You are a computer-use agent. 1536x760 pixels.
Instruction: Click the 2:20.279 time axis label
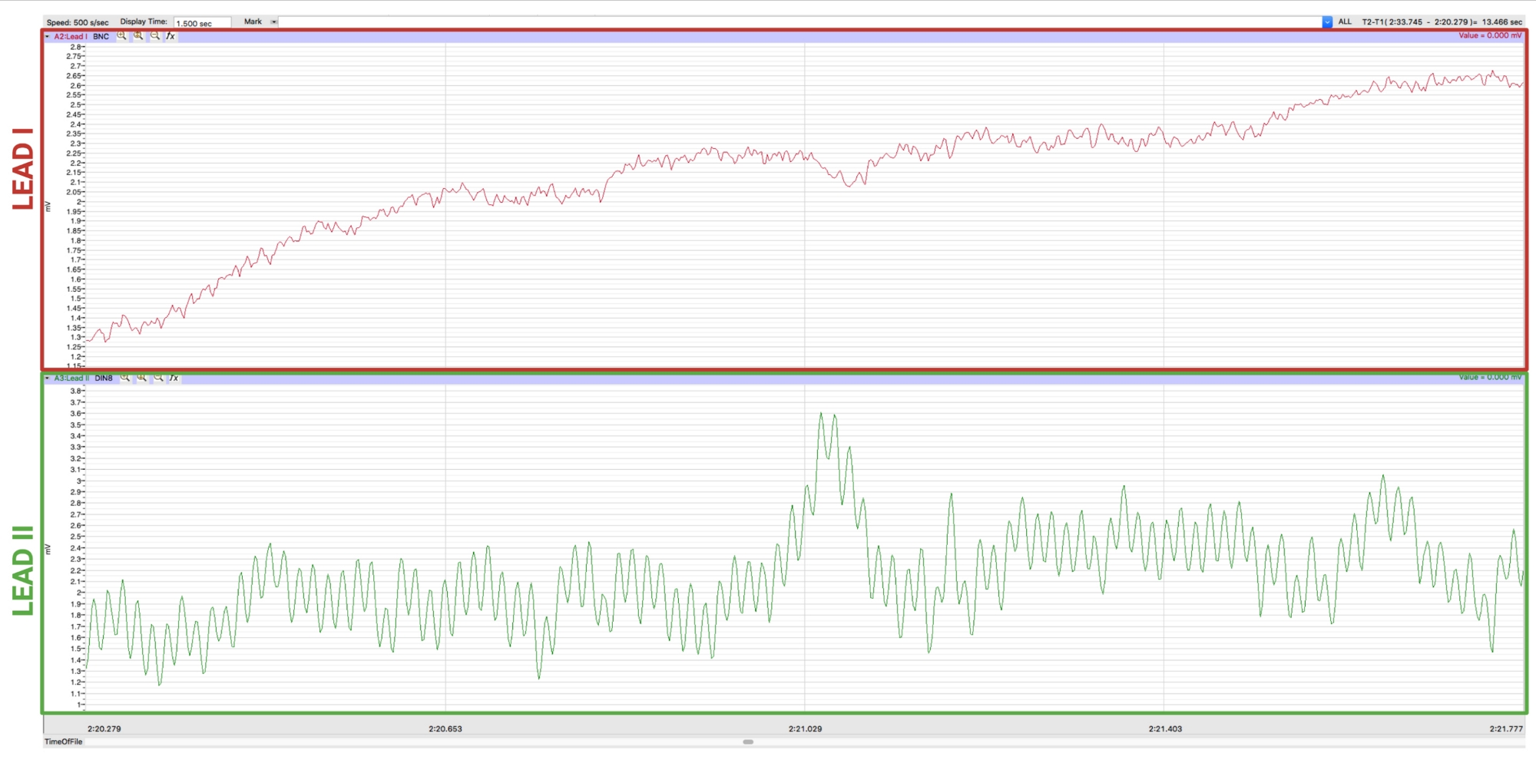(x=104, y=729)
